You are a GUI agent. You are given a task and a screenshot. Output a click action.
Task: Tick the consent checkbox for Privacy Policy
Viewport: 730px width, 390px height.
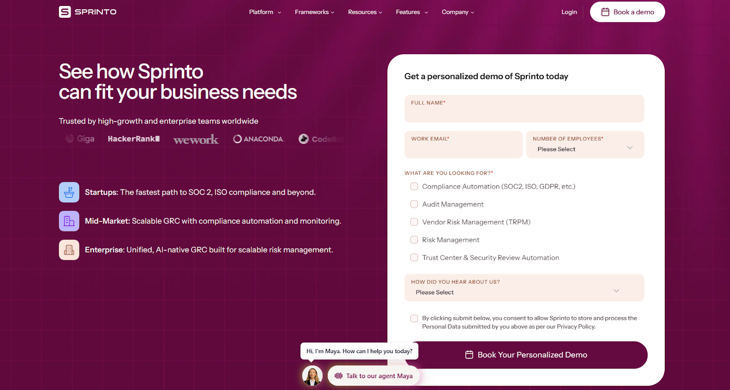pos(414,318)
